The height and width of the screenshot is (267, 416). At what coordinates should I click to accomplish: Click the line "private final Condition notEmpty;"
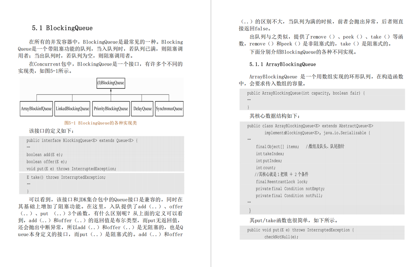[290, 189]
